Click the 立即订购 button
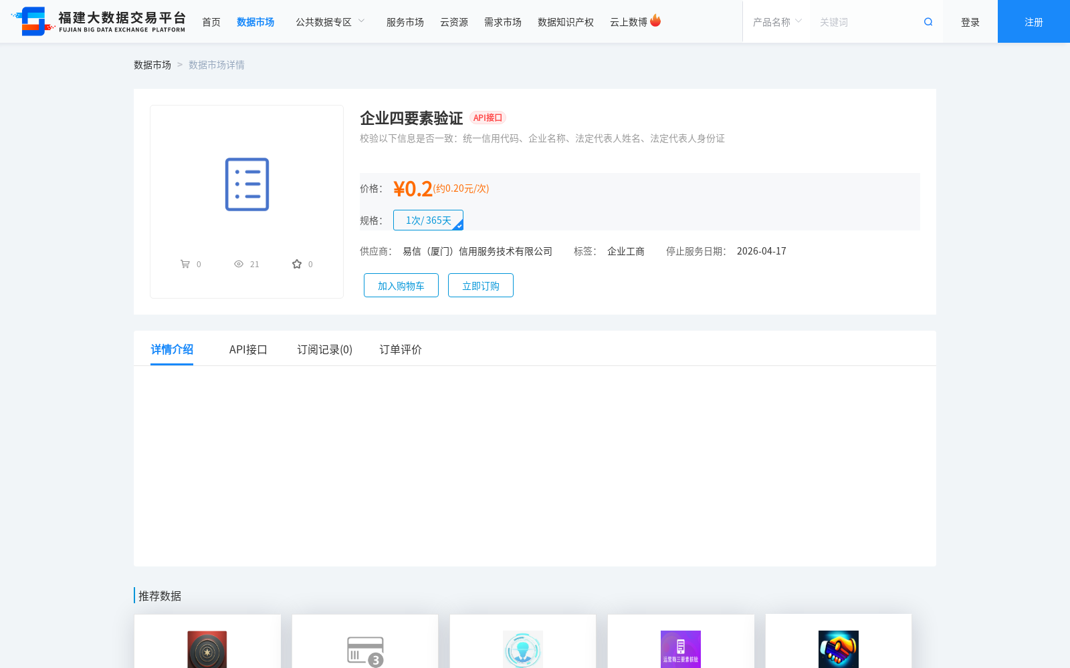The height and width of the screenshot is (668, 1070). point(481,285)
